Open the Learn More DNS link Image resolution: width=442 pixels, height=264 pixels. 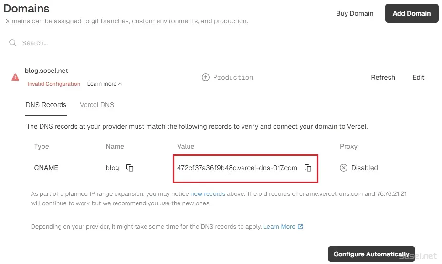(279, 226)
